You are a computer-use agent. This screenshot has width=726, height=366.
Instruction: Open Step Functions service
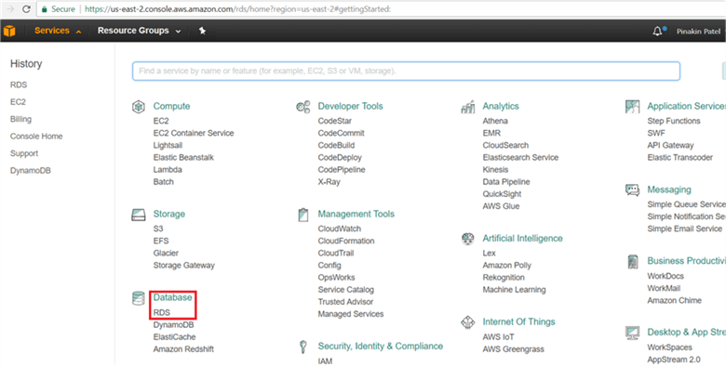coord(674,121)
